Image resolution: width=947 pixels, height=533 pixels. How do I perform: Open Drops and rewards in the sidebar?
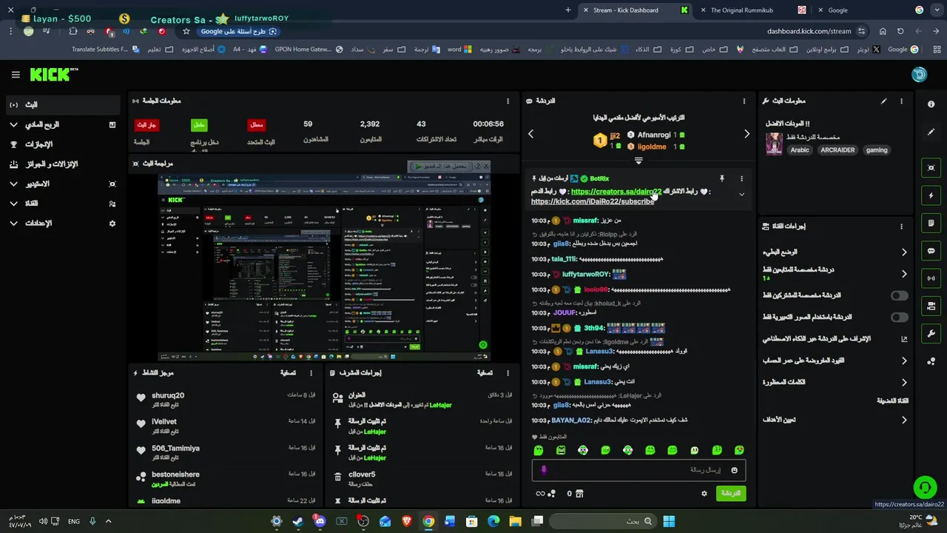[61, 164]
